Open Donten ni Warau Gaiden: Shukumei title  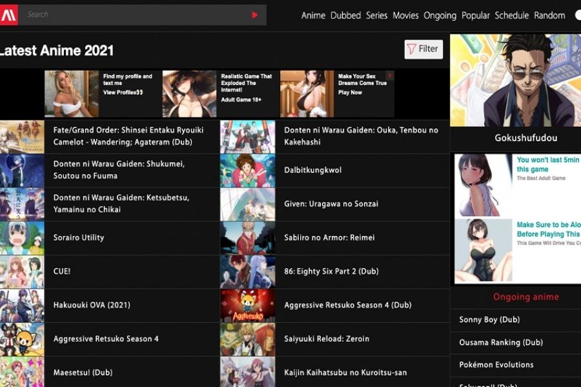pos(119,170)
